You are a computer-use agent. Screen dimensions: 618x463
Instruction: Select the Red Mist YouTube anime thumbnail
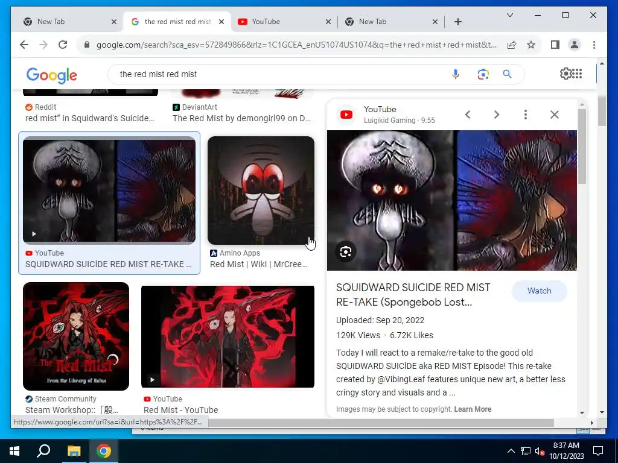228,336
